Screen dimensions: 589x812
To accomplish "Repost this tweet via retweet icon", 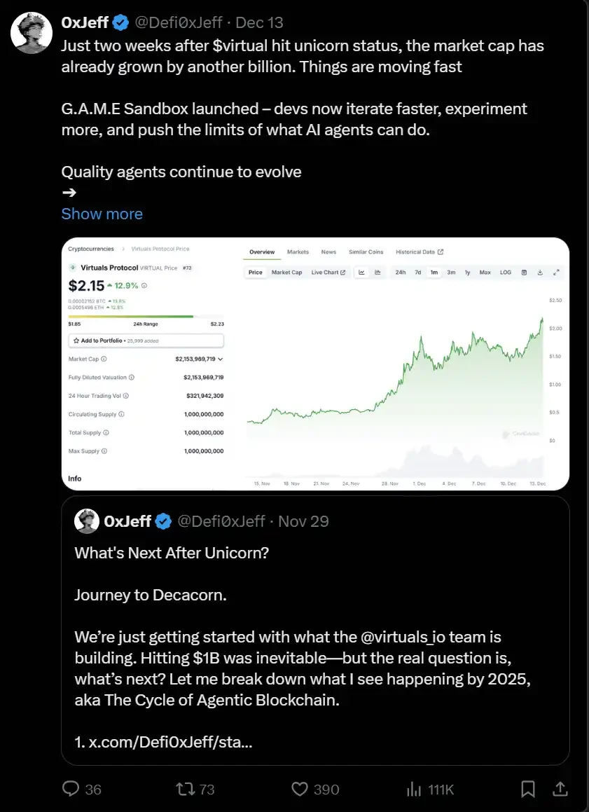I will pyautogui.click(x=185, y=789).
